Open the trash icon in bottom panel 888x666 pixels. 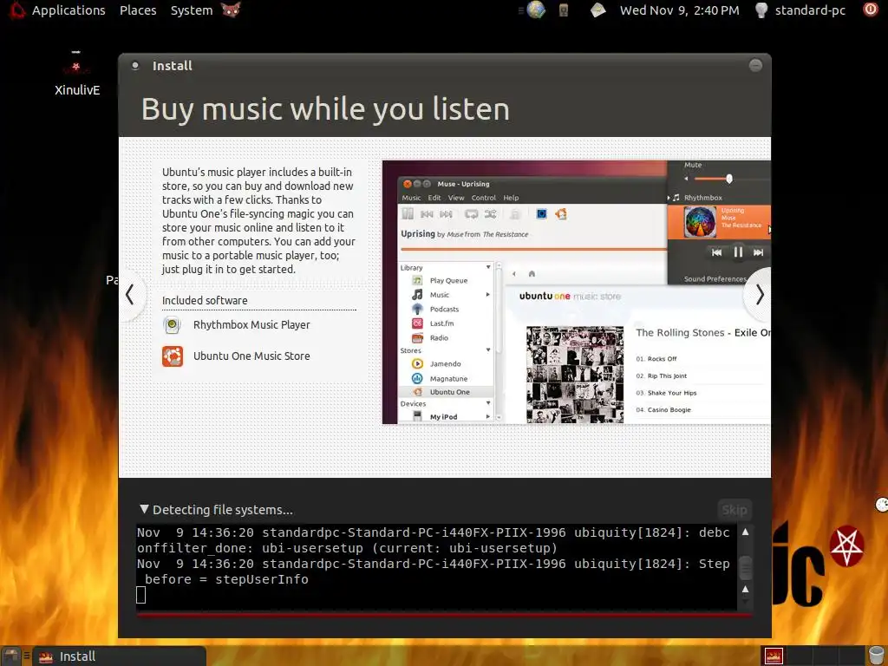tap(876, 656)
